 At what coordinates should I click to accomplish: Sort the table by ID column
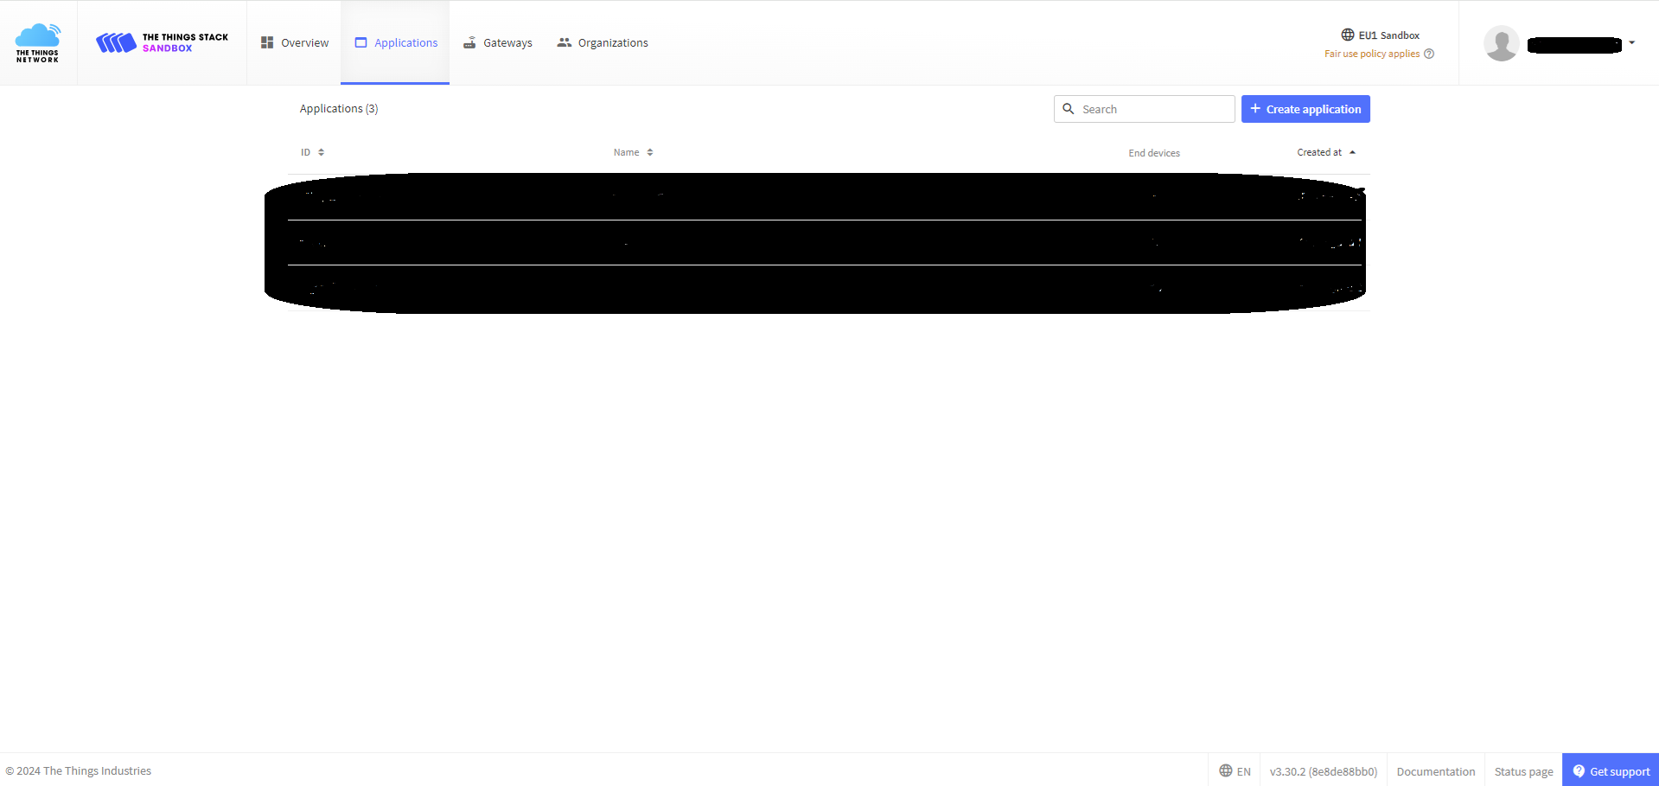click(312, 152)
